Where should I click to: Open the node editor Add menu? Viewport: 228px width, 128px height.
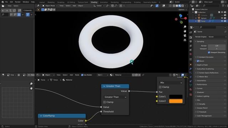coord(71,75)
